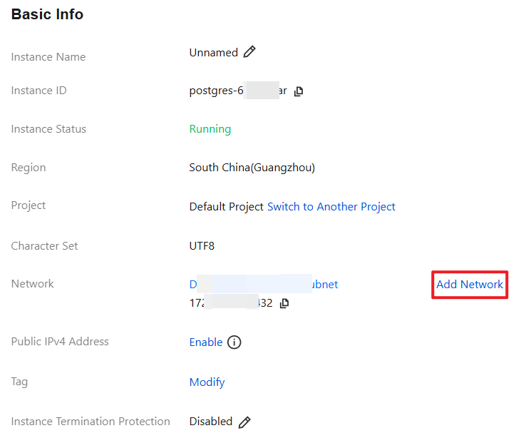Edit Instance Termination Protection pencil icon
Screen dimensions: 526x438
pos(244,422)
